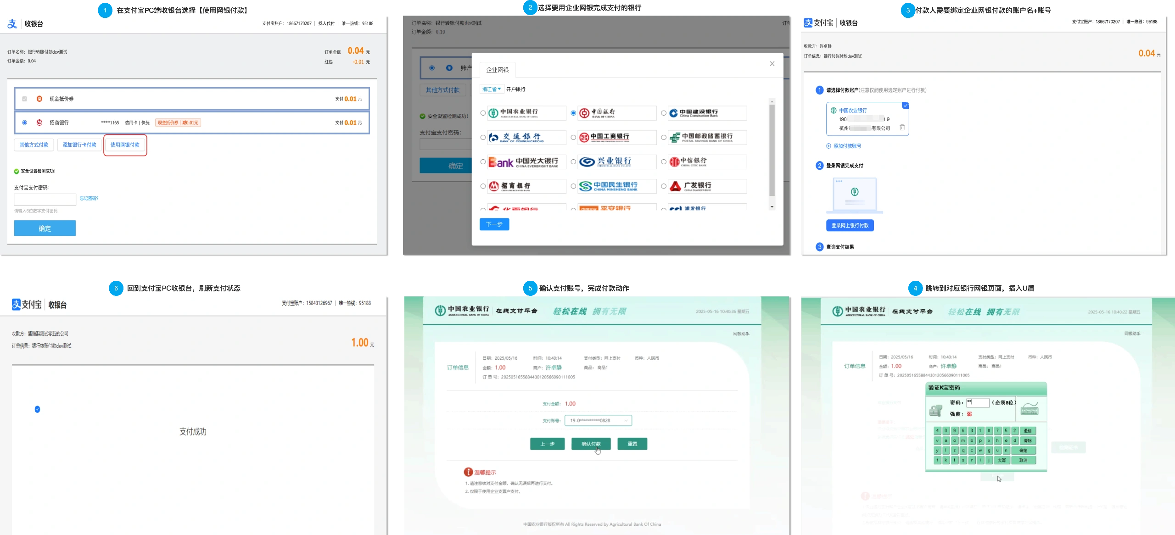The width and height of the screenshot is (1175, 535).
Task: Click the bank list scrollbar down arrow
Action: (x=772, y=207)
